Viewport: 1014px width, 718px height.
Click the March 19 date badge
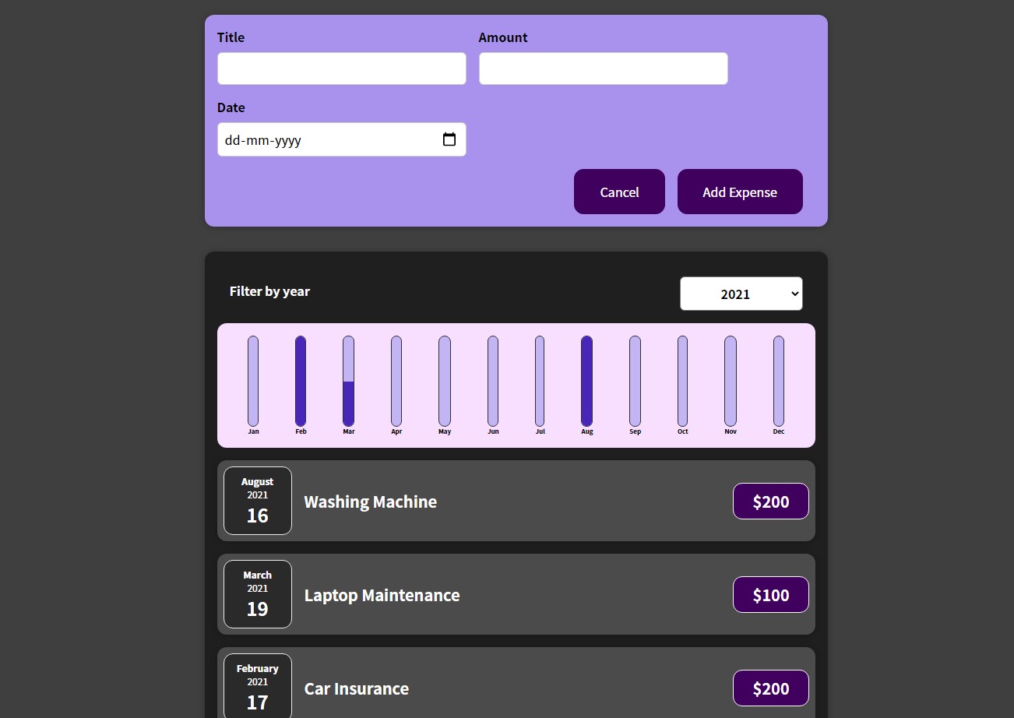258,594
